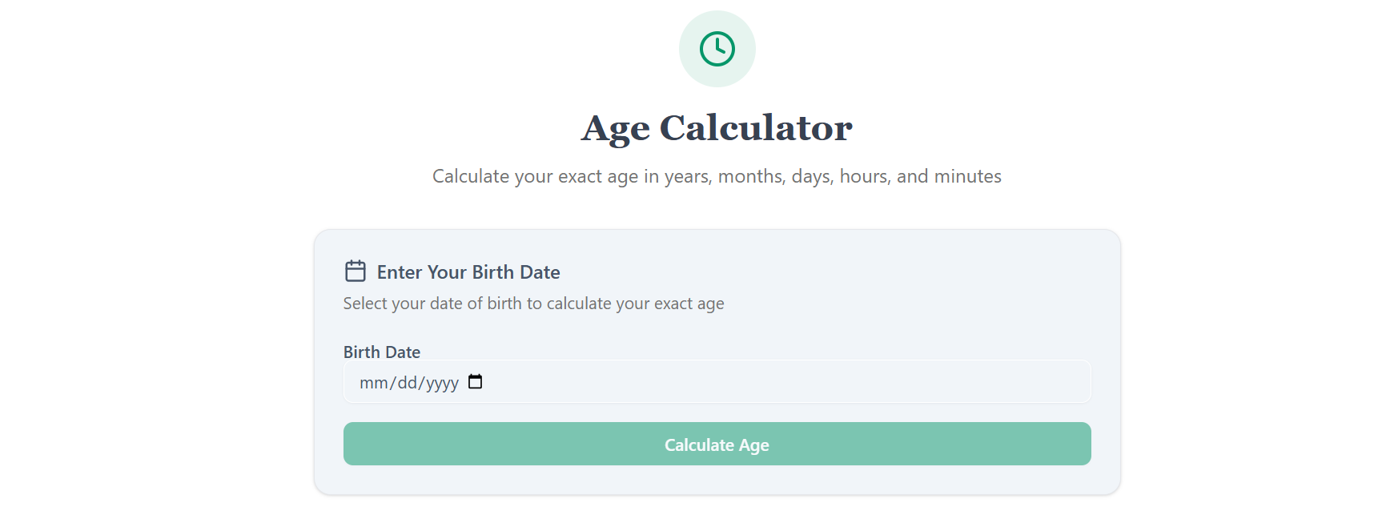Click the word Age in the page title
The image size is (1382, 527).
615,128
